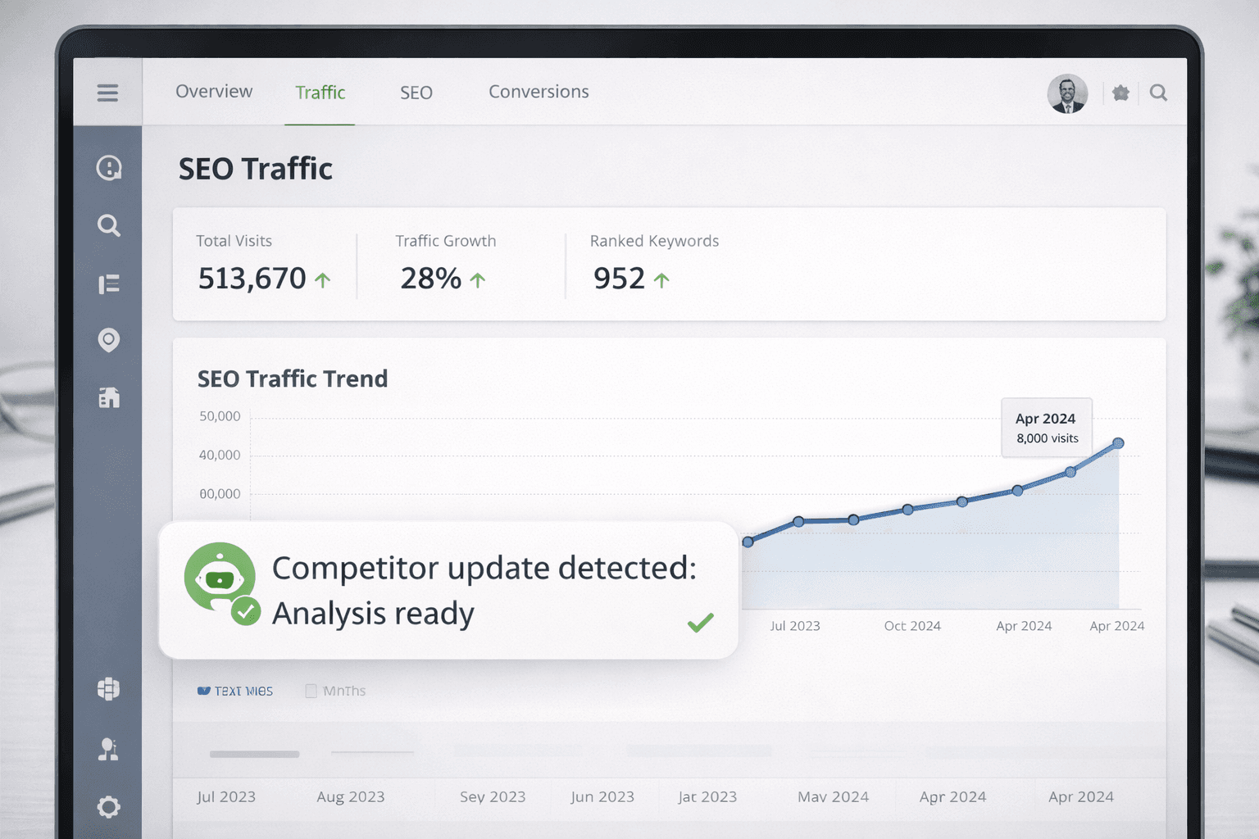Select the magnifier icon in sidebar
Image resolution: width=1259 pixels, height=839 pixels.
[109, 225]
